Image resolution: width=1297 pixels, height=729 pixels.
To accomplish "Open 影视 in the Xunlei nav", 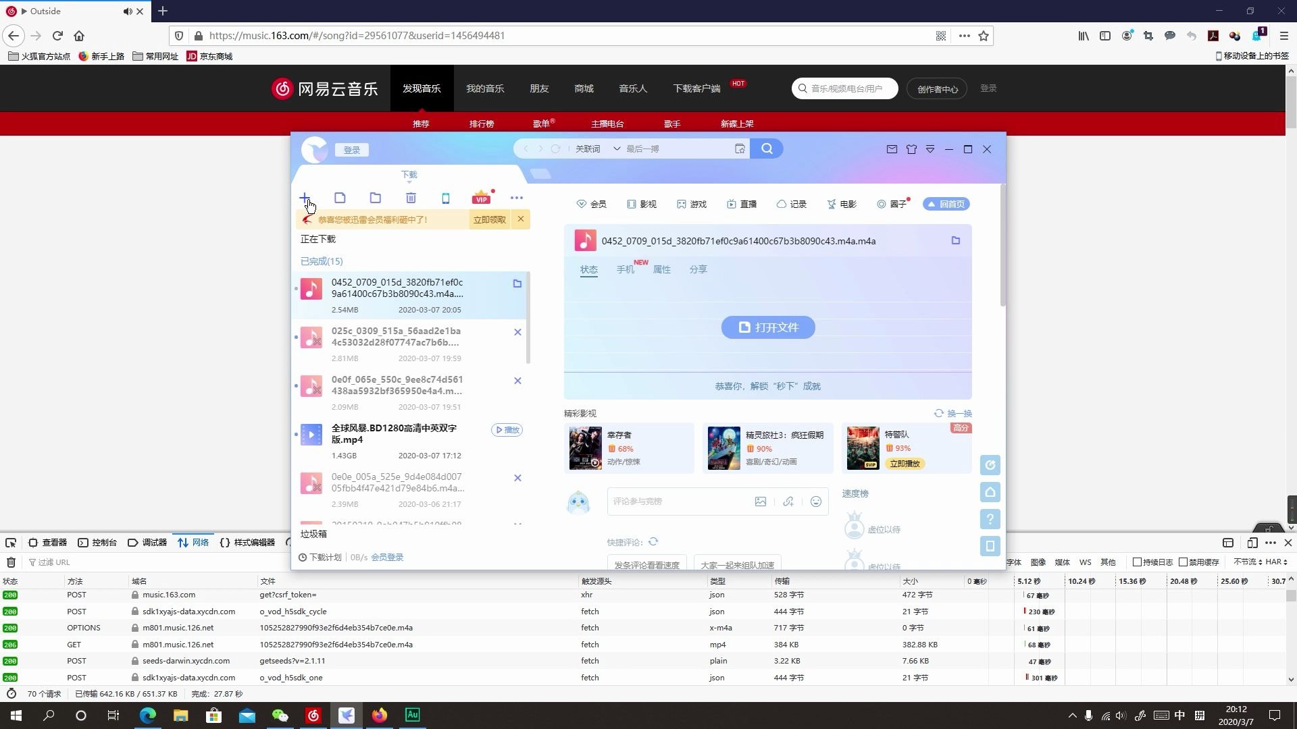I will pyautogui.click(x=641, y=204).
